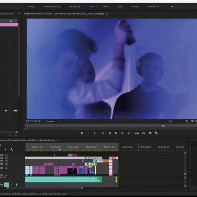This screenshot has height=197, width=197.
Task: Click the left handle of timeline zoom scrollbar
Action: pos(8,188)
